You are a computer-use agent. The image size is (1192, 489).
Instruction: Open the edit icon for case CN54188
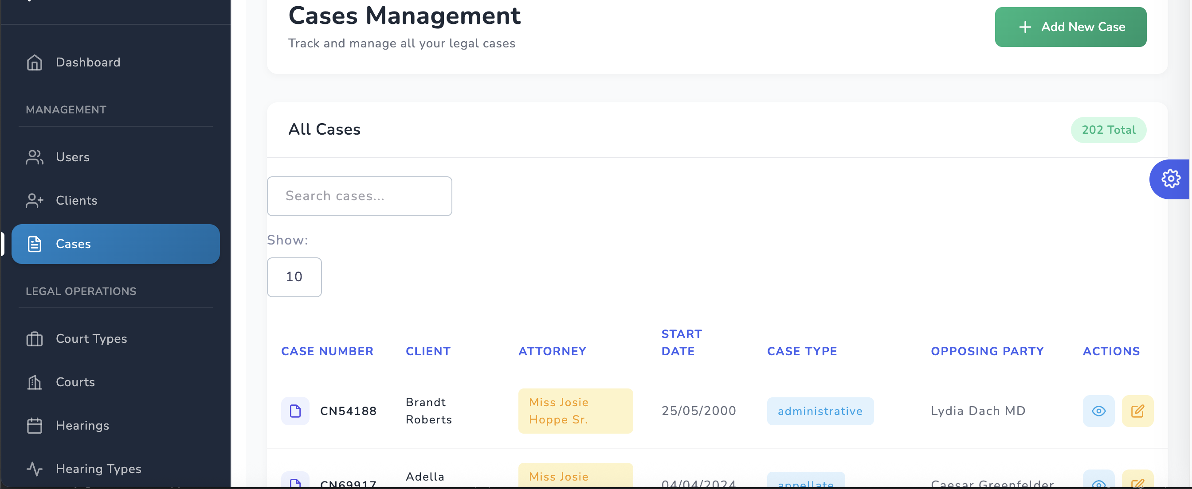(x=1138, y=411)
